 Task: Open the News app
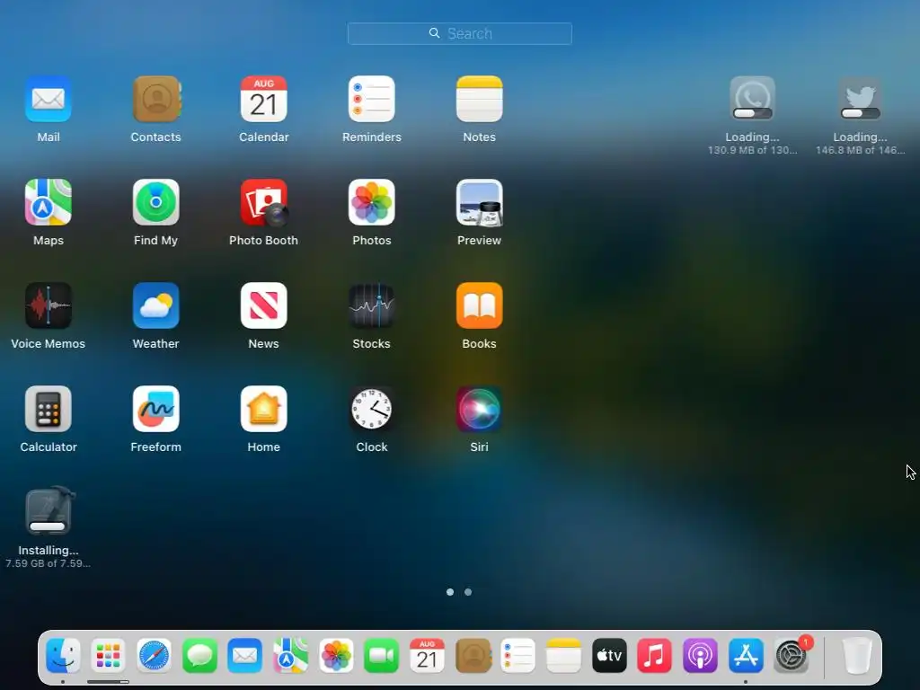(263, 305)
